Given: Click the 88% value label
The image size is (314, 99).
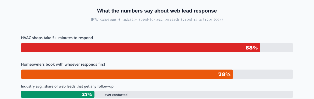Looking at the screenshot, I should coord(251,48).
